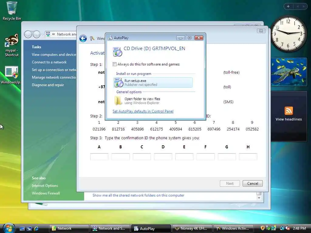Click scrollbar down arrow in Network window
The height and width of the screenshot is (233, 311).
[259, 198]
